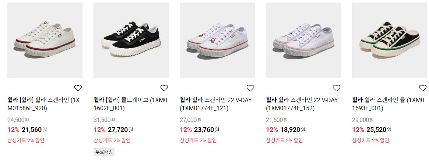
Task: Open black Scanline Mule product photo
Action: pyautogui.click(x=390, y=40)
